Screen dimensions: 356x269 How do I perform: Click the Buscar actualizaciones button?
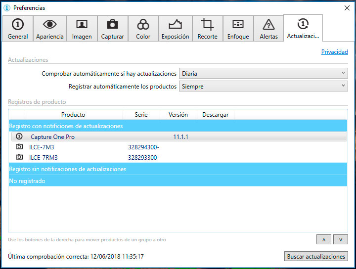point(316,257)
